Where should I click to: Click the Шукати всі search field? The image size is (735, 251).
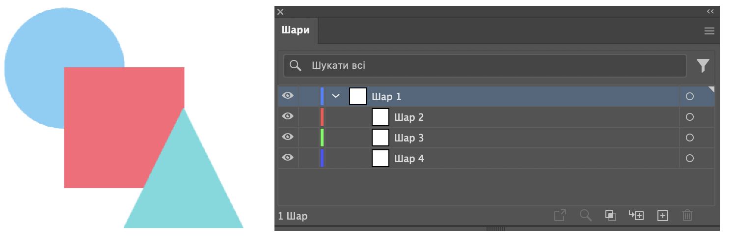[491, 66]
